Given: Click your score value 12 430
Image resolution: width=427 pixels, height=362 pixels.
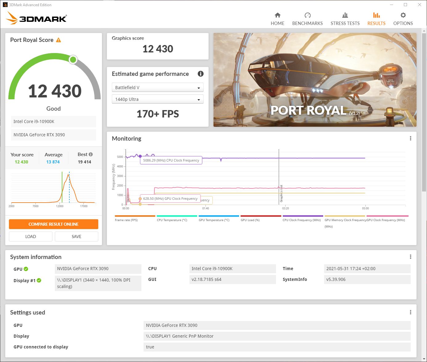Looking at the screenshot, I should tap(21, 162).
